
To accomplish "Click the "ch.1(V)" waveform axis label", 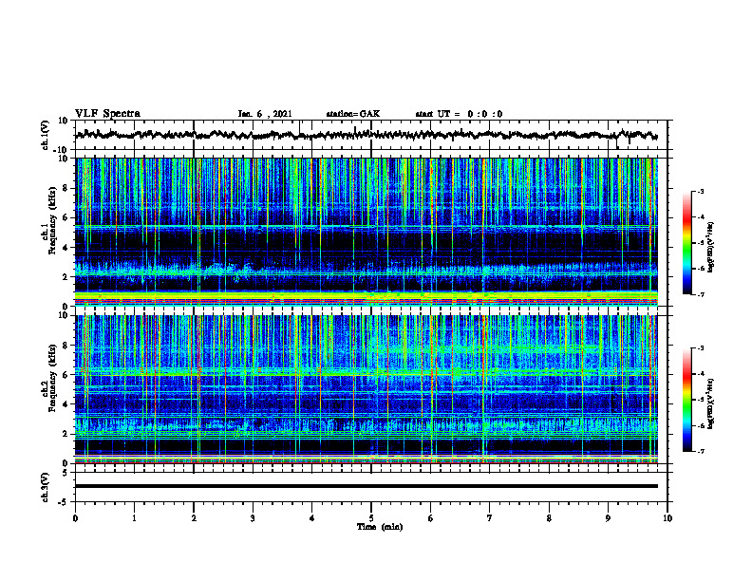I will (46, 135).
